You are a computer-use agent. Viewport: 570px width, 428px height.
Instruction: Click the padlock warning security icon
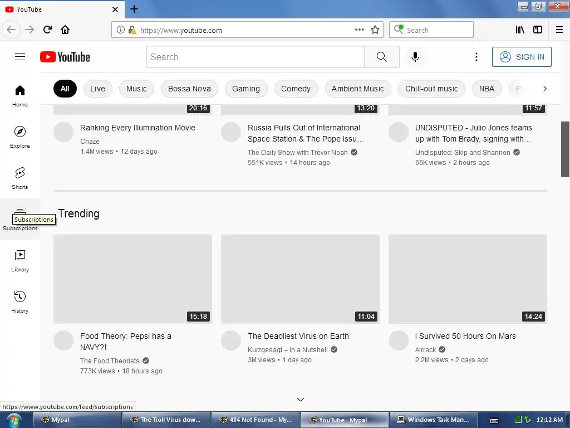pos(132,30)
